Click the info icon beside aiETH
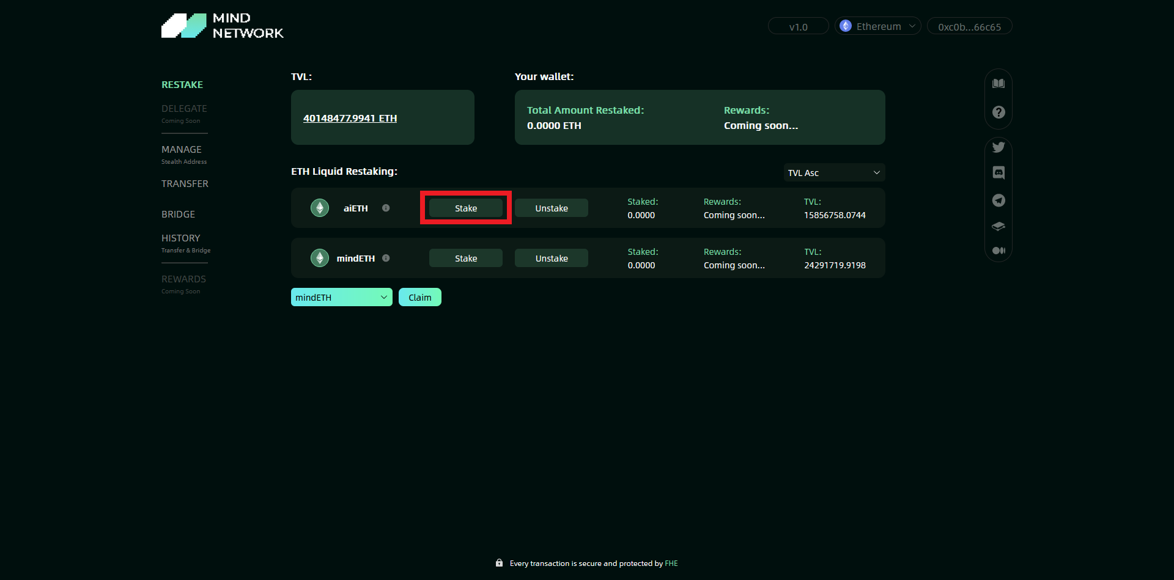The height and width of the screenshot is (580, 1174). pos(386,208)
